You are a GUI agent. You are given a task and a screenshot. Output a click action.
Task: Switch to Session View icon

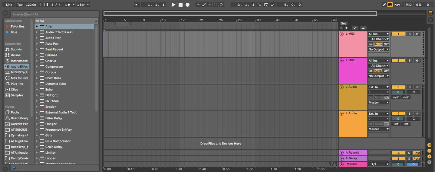pos(430,20)
